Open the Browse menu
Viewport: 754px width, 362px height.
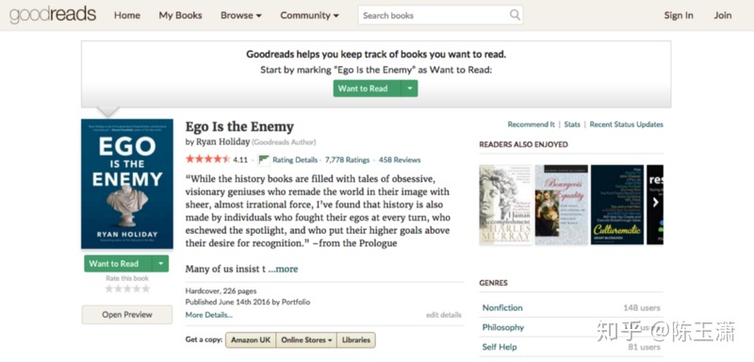241,15
